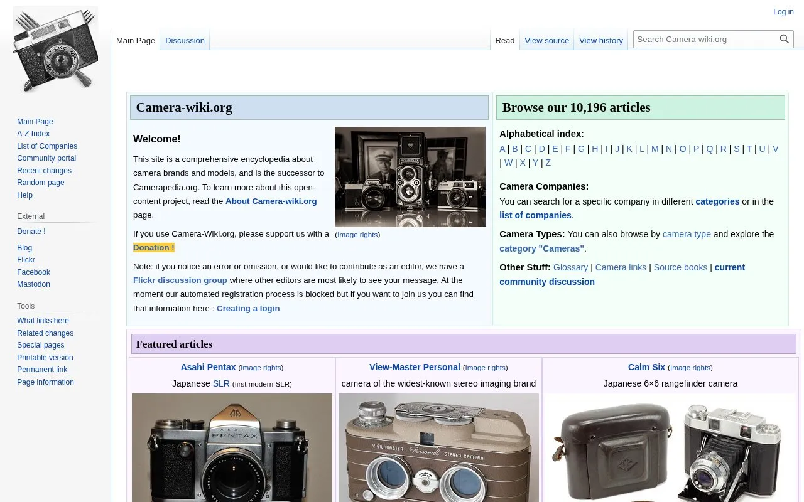Image resolution: width=804 pixels, height=502 pixels.
Task: Click the Donate ! sidebar link
Action: point(31,232)
